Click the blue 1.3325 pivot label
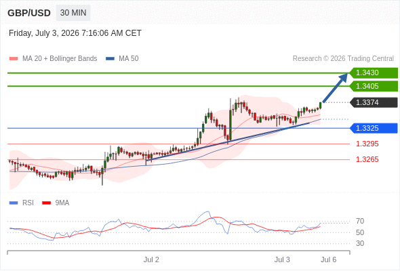Viewport: 400px width, 271px height. pos(374,128)
